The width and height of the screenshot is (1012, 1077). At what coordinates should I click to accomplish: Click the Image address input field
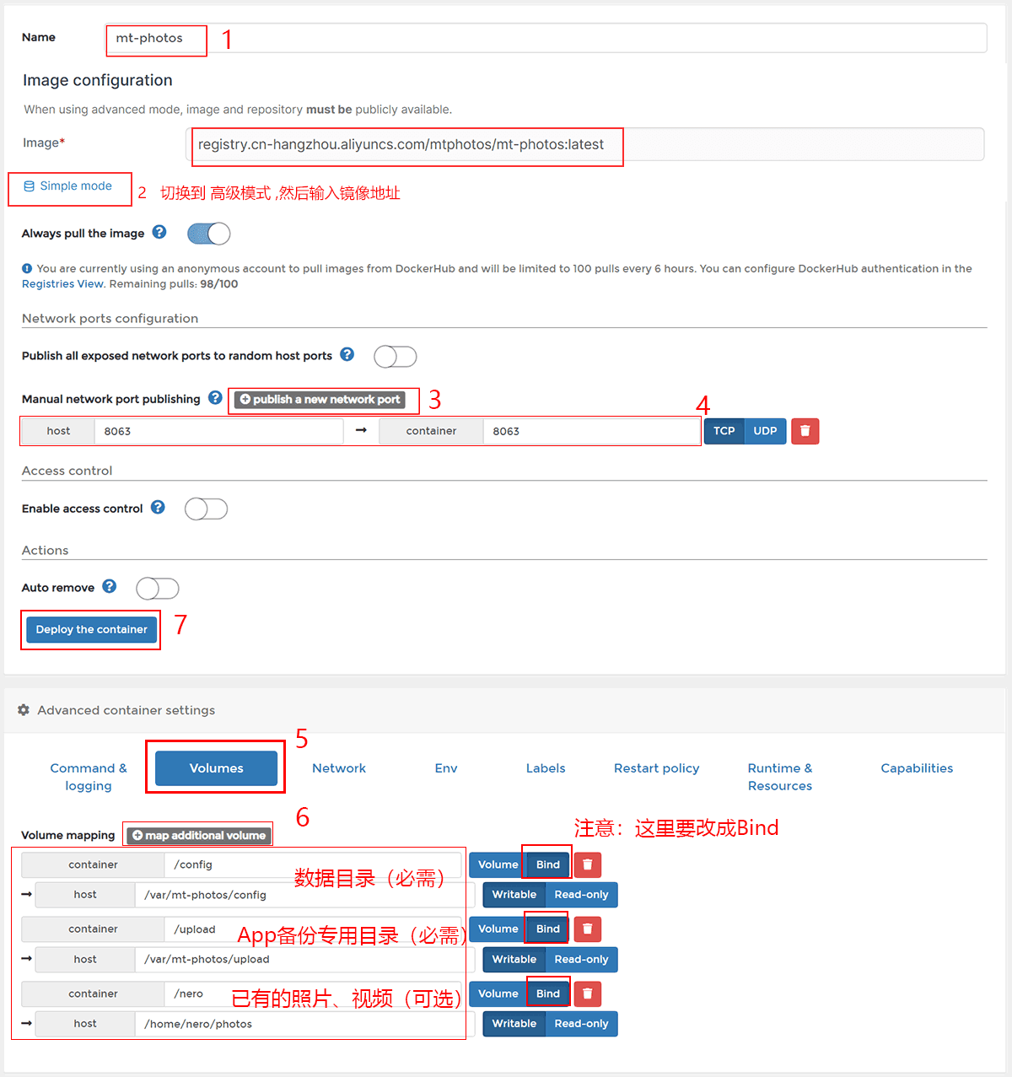coord(584,144)
